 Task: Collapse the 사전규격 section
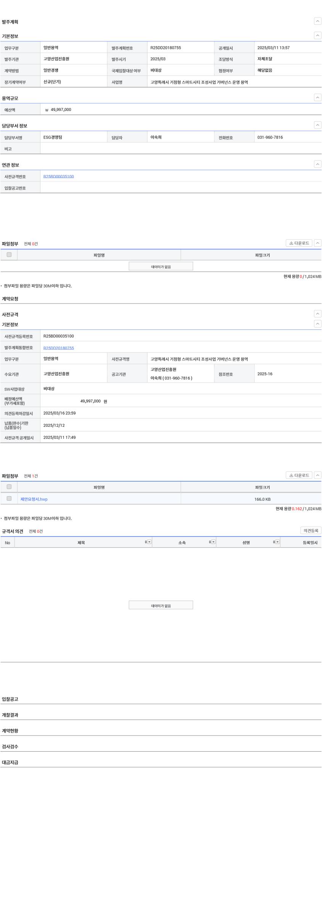click(x=317, y=314)
